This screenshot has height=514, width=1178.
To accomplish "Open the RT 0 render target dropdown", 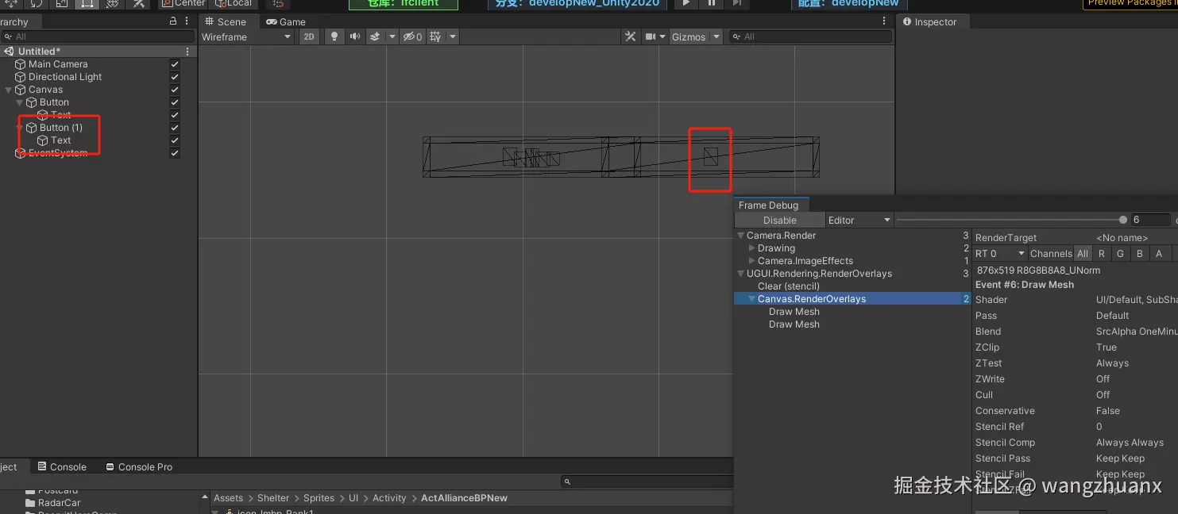I will [x=1000, y=254].
